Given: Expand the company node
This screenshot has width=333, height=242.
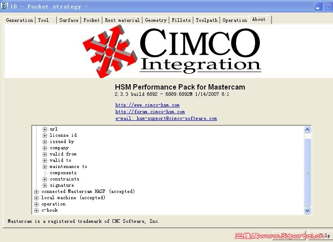Looking at the screenshot, I should pos(45,148).
